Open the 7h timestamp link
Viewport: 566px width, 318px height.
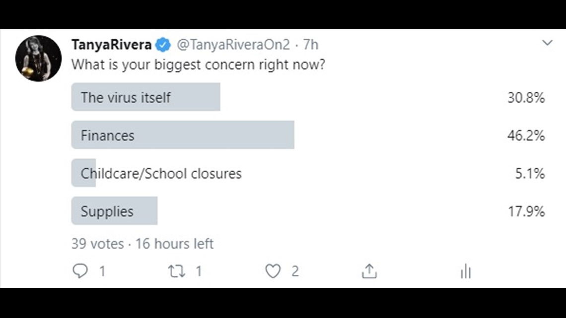310,45
